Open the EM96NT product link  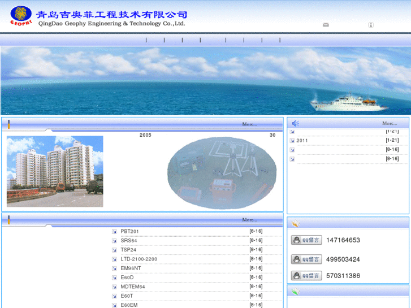tap(131, 268)
